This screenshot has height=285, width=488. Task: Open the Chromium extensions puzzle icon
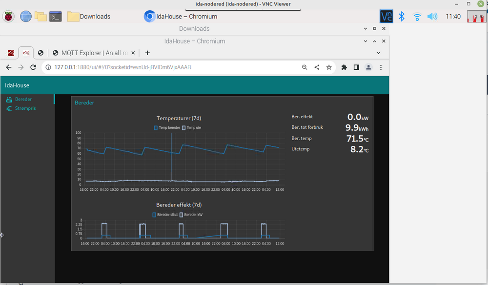[344, 67]
